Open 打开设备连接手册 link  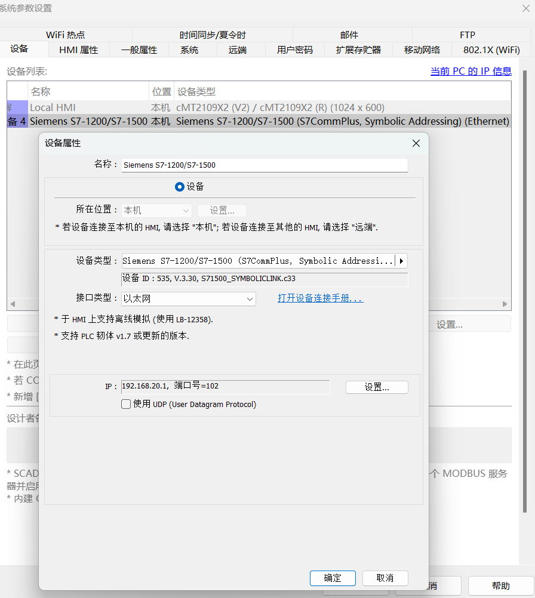point(321,298)
